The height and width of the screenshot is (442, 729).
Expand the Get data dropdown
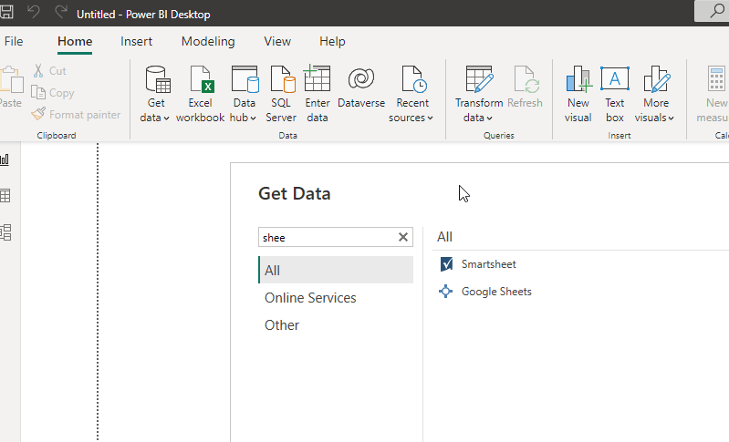pyautogui.click(x=156, y=118)
